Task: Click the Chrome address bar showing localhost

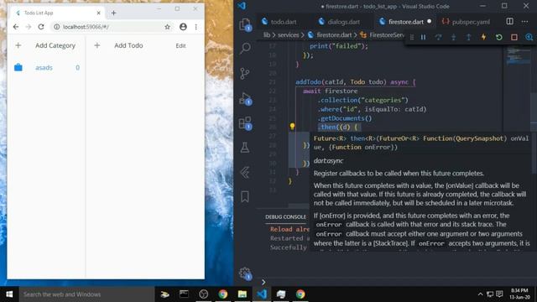Action: coord(112,27)
